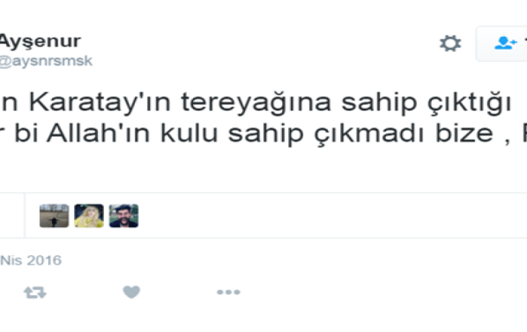The height and width of the screenshot is (332, 527).
Task: Open the gear settings icon
Action: [450, 43]
